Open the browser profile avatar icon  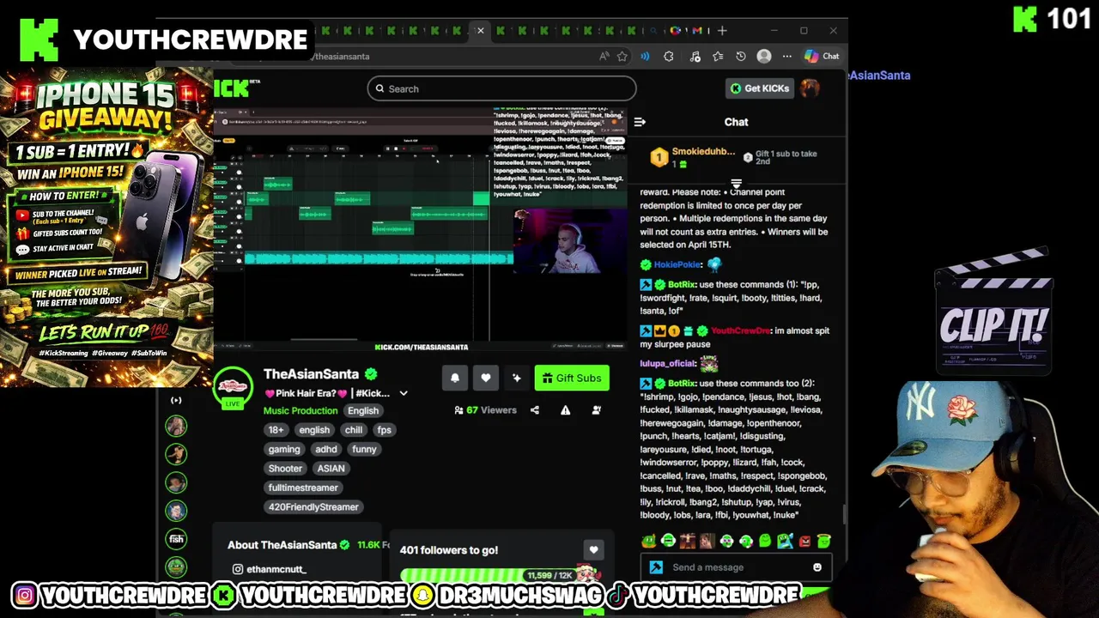coord(764,57)
